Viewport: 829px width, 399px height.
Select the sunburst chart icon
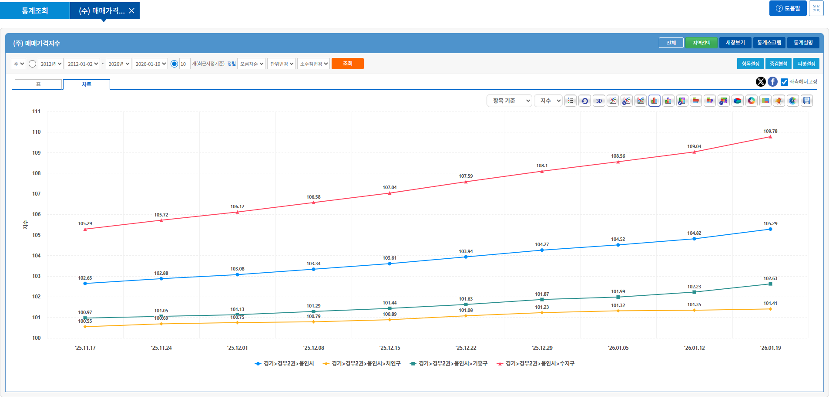pyautogui.click(x=793, y=101)
